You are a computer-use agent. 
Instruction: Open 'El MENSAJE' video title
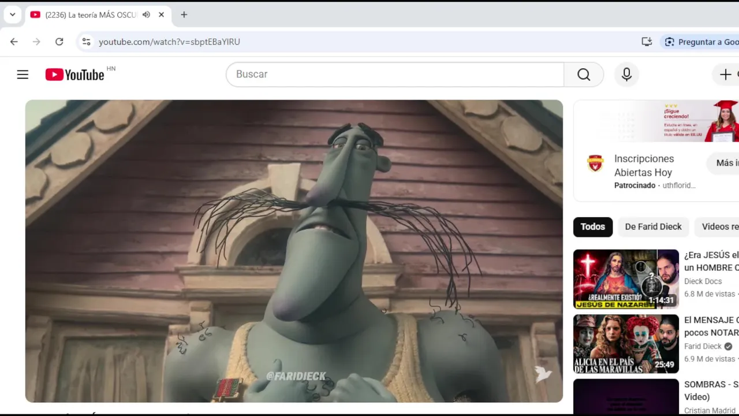coord(711,326)
